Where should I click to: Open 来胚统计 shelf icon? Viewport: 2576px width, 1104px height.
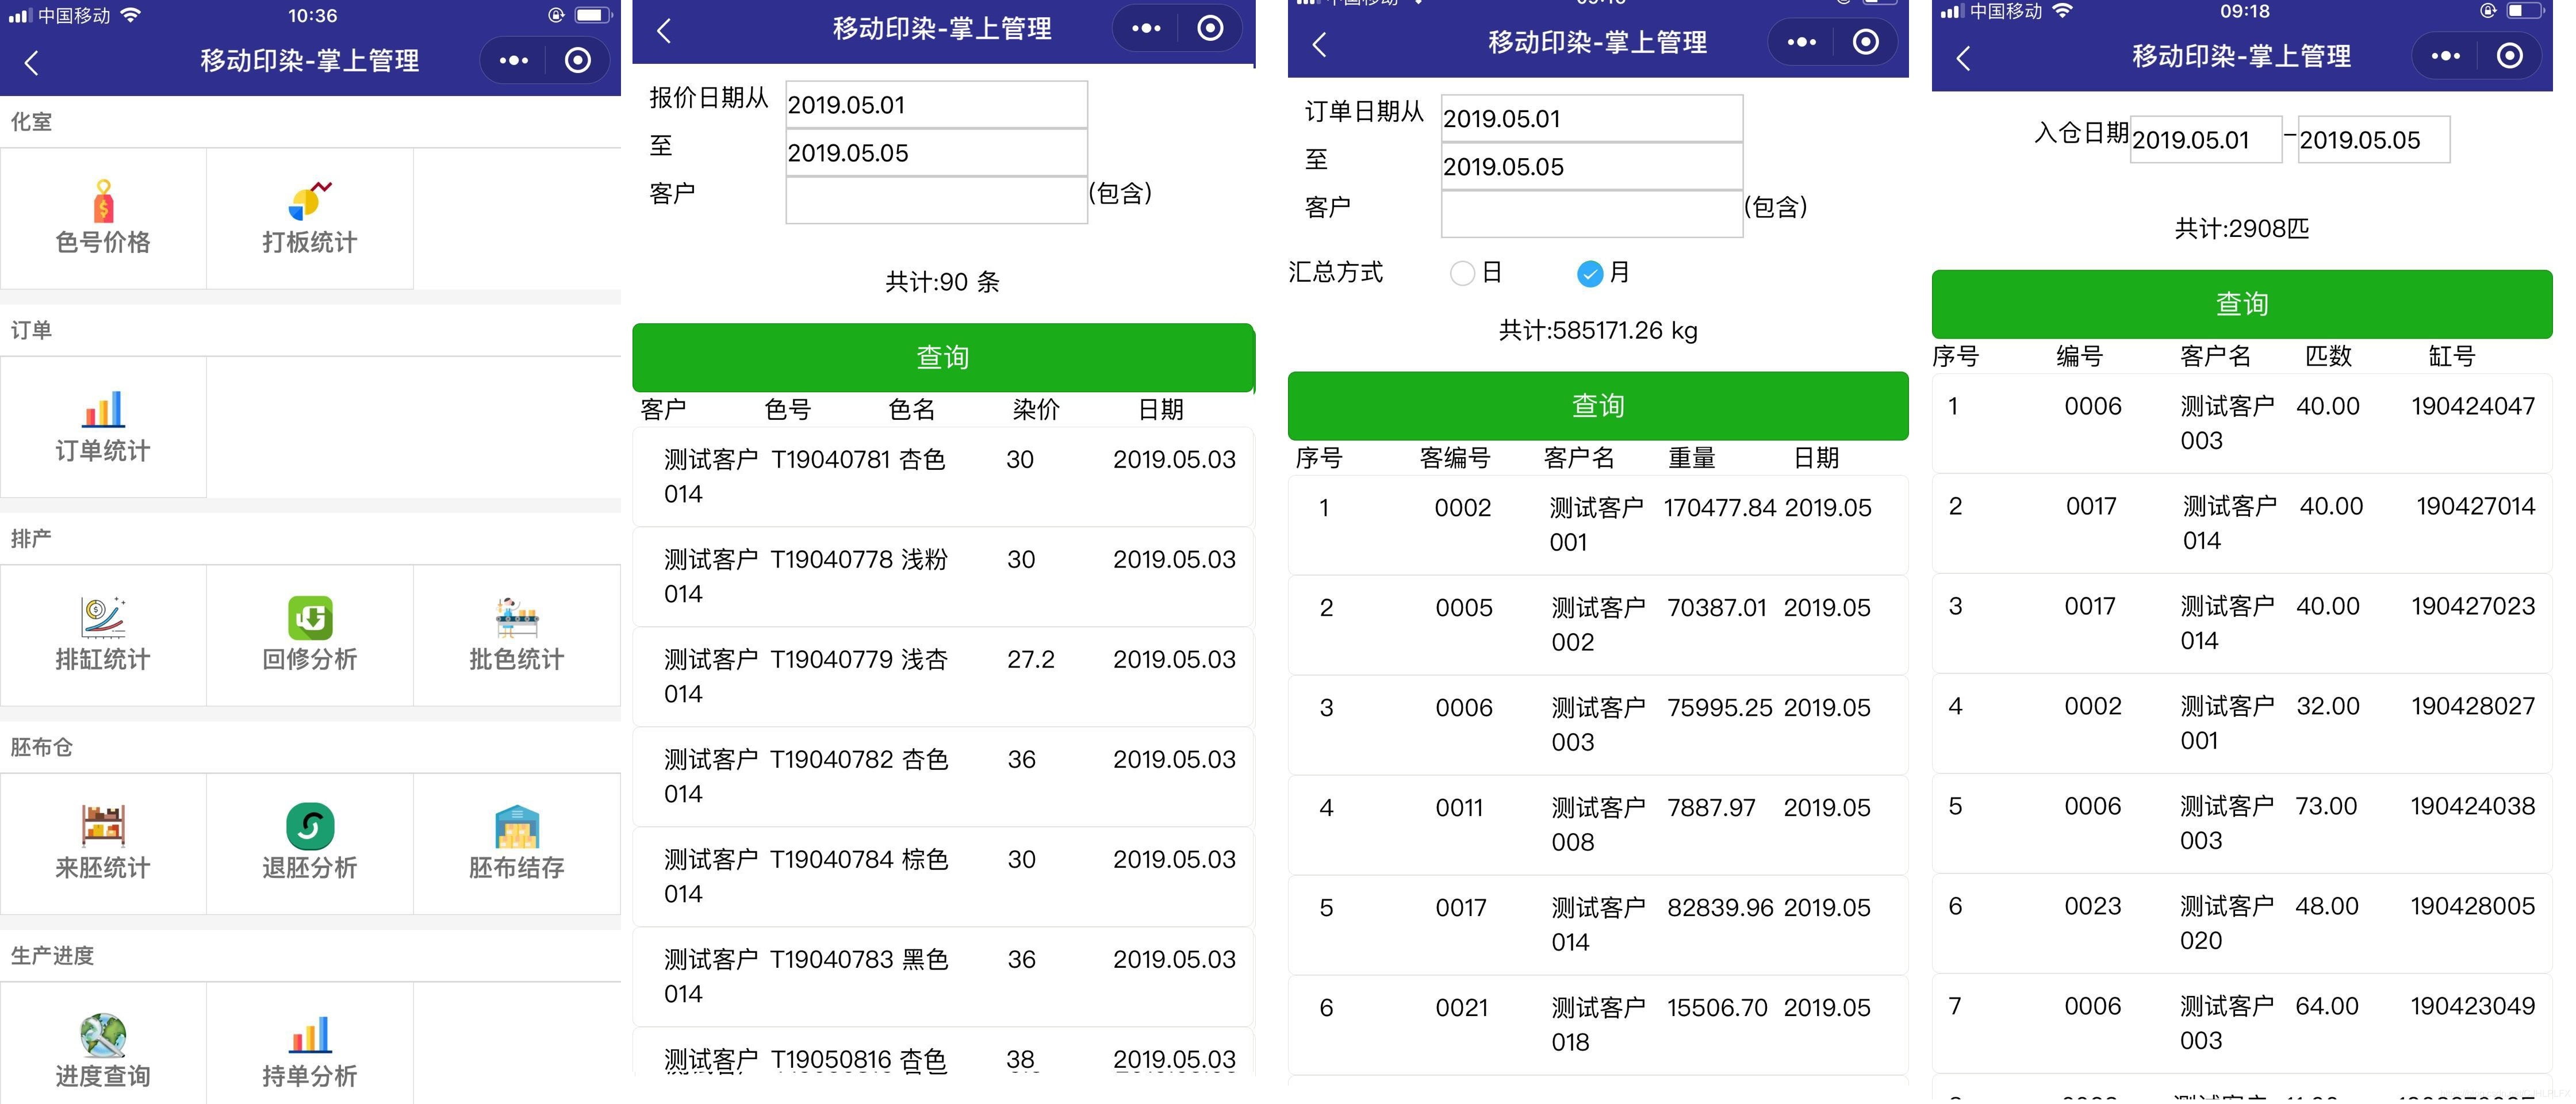pos(103,826)
